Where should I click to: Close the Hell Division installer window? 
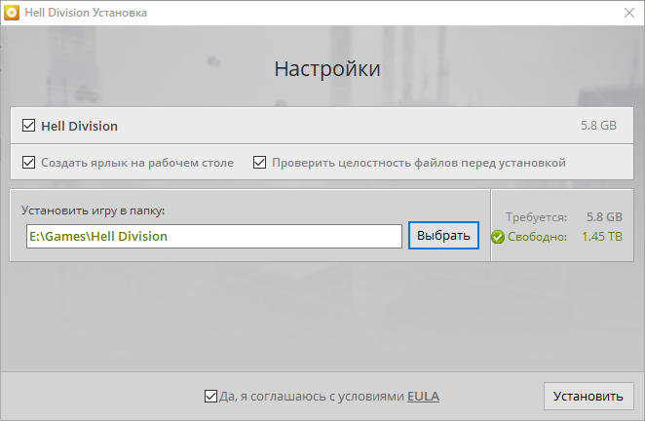coord(629,13)
